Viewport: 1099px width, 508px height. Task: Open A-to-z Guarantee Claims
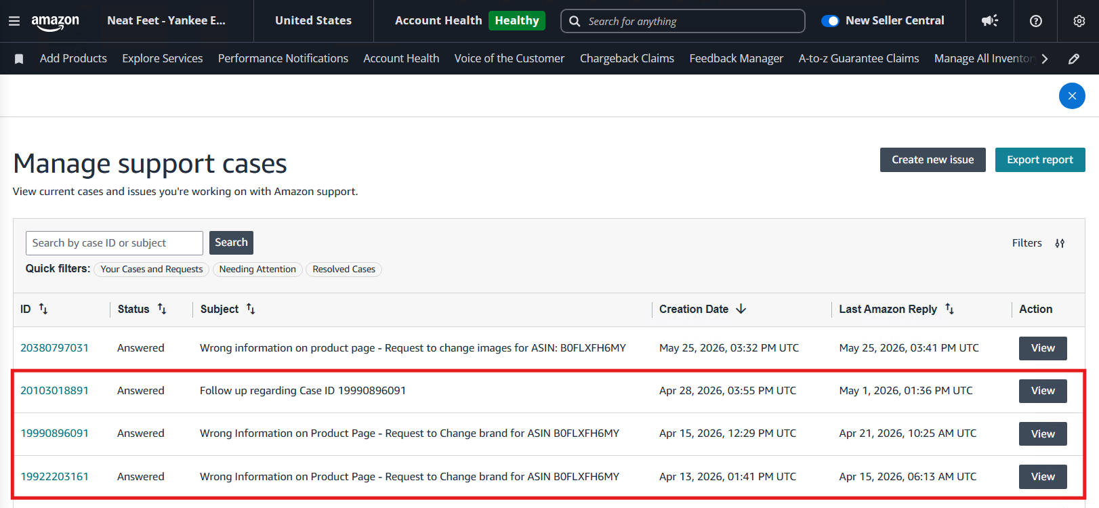pos(858,58)
